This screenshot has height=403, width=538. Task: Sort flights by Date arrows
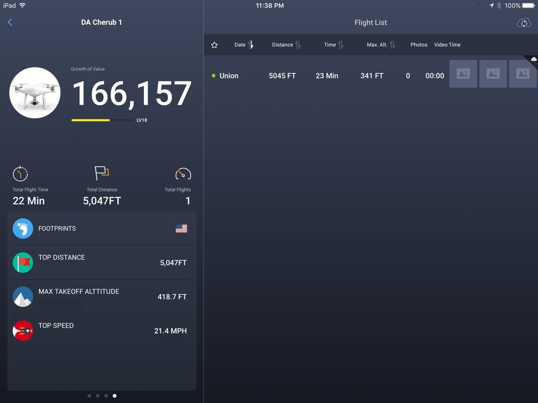[251, 45]
